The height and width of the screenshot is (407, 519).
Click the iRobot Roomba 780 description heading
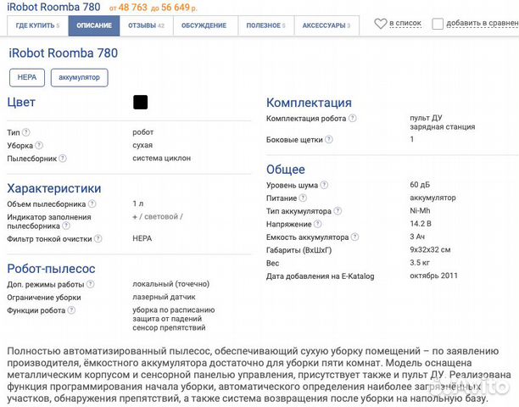(64, 53)
